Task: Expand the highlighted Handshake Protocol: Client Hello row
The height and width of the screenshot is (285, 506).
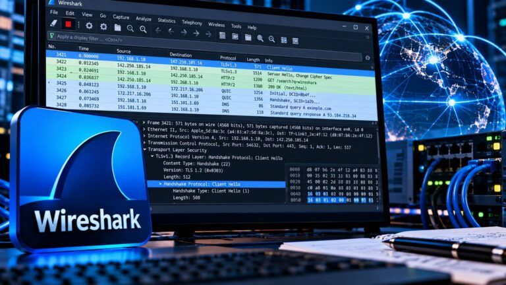Action: (x=160, y=184)
